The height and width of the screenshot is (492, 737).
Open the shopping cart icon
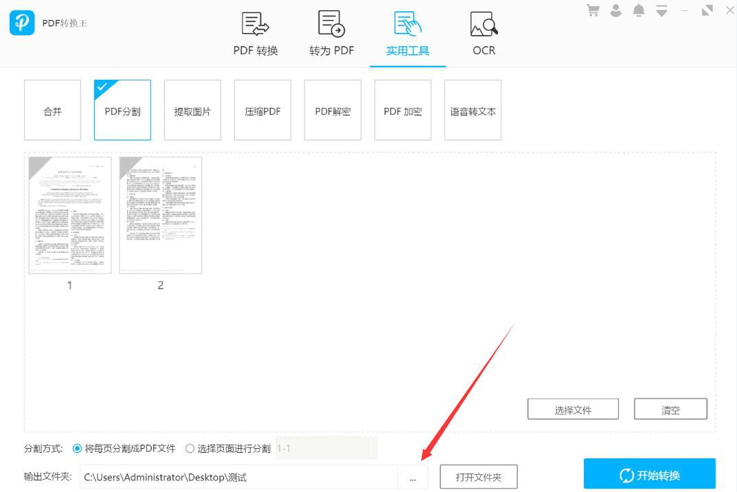pyautogui.click(x=593, y=10)
